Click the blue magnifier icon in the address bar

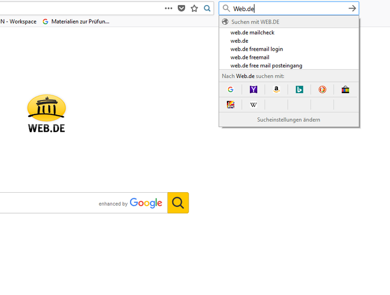(207, 8)
